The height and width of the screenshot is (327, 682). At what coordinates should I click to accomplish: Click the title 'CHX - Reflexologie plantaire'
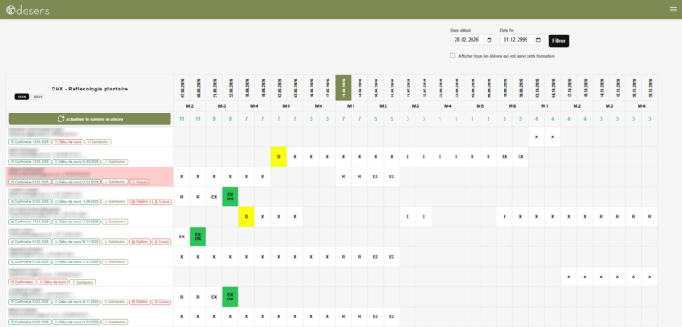pos(90,89)
